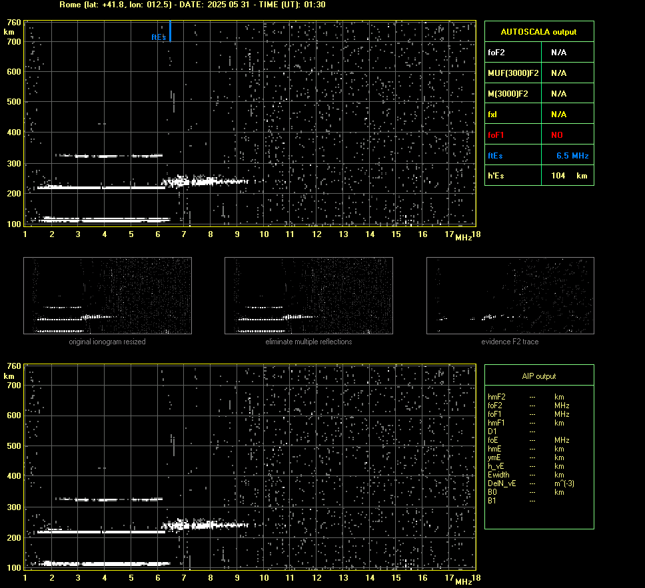Click the Rome date-time title text
Screen dimensions: 645x588
click(192, 5)
